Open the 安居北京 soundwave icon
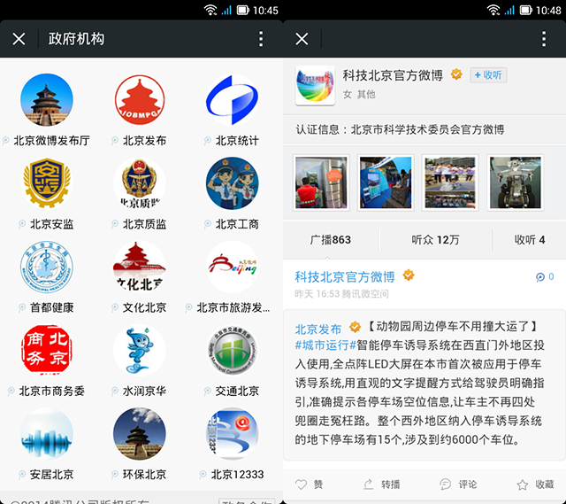The width and height of the screenshot is (566, 504). (x=47, y=434)
